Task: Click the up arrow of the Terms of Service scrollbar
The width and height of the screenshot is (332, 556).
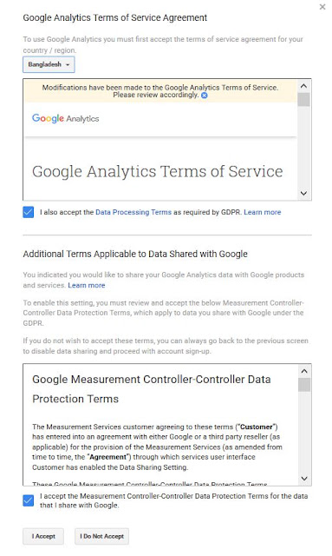Action: point(303,86)
